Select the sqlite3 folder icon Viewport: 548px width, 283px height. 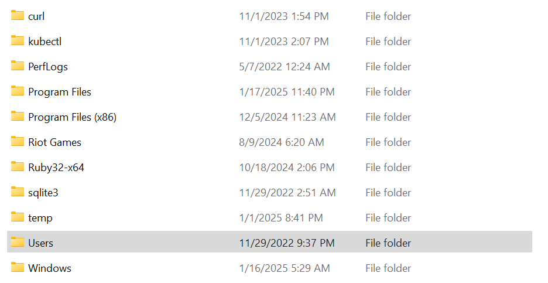point(17,192)
